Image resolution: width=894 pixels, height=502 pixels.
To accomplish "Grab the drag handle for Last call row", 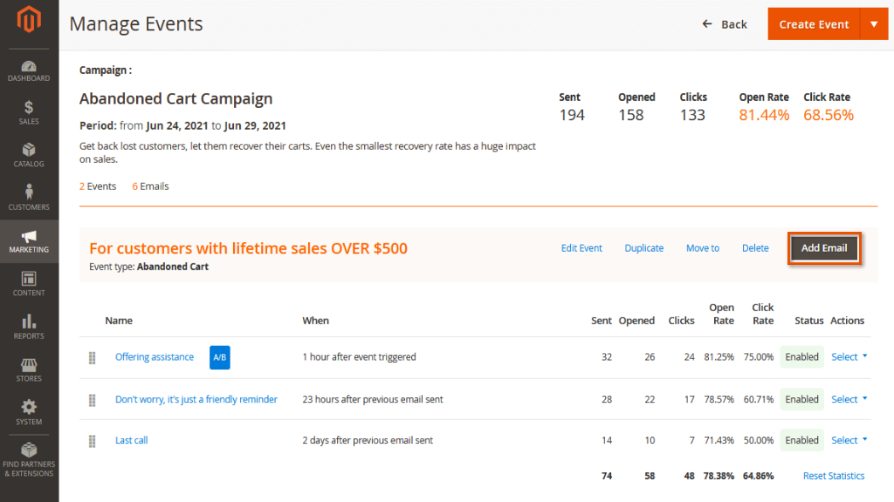I will (92, 441).
